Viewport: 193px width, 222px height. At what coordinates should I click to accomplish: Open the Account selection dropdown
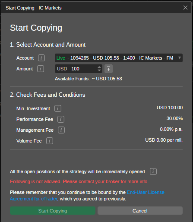pyautogui.click(x=119, y=58)
